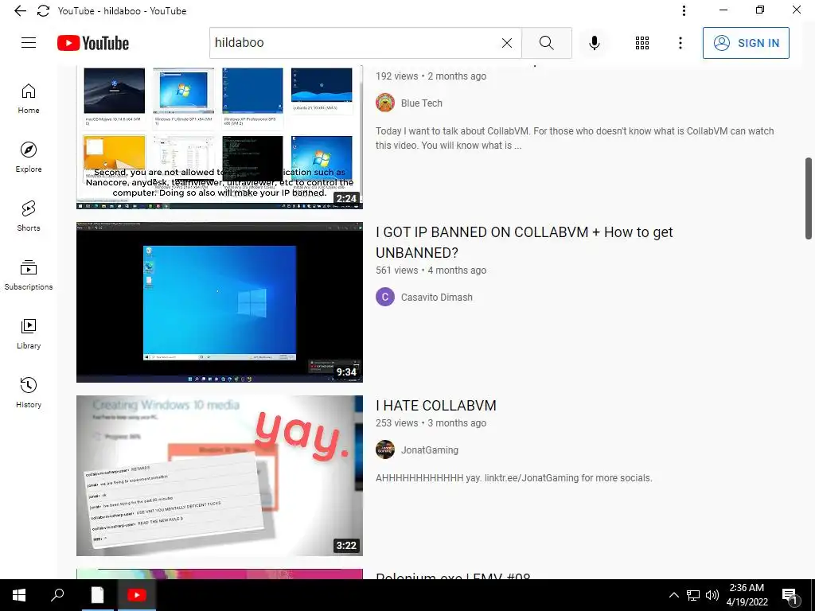Open the volume tray icon
Image resolution: width=815 pixels, height=611 pixels.
tap(712, 595)
